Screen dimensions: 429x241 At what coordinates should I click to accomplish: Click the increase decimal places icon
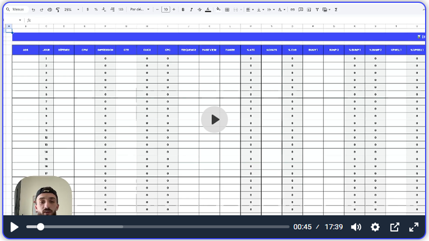[x=112, y=10]
